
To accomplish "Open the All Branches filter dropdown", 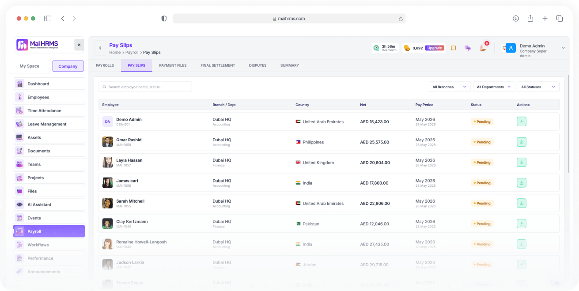I will (x=450, y=87).
